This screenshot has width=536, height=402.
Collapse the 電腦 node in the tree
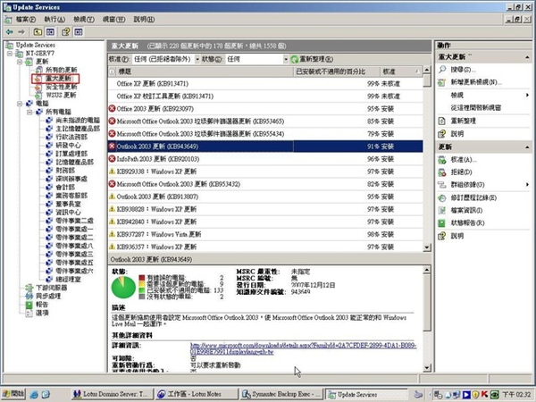tap(20, 104)
